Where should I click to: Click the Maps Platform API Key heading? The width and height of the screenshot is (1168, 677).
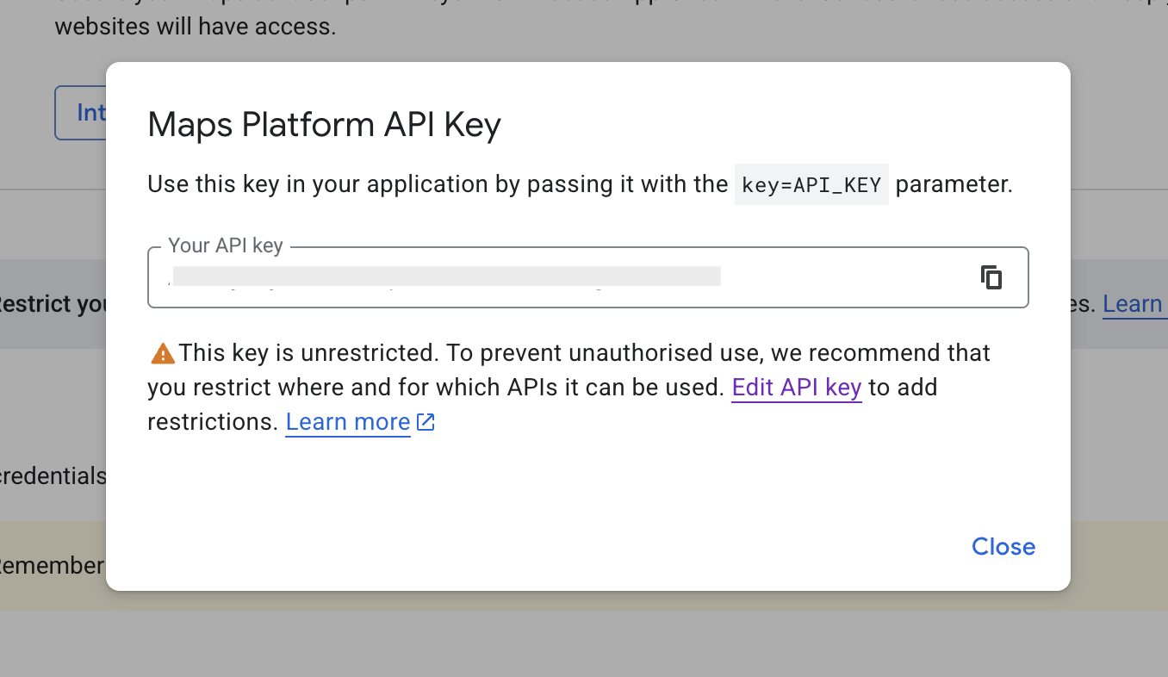click(324, 125)
